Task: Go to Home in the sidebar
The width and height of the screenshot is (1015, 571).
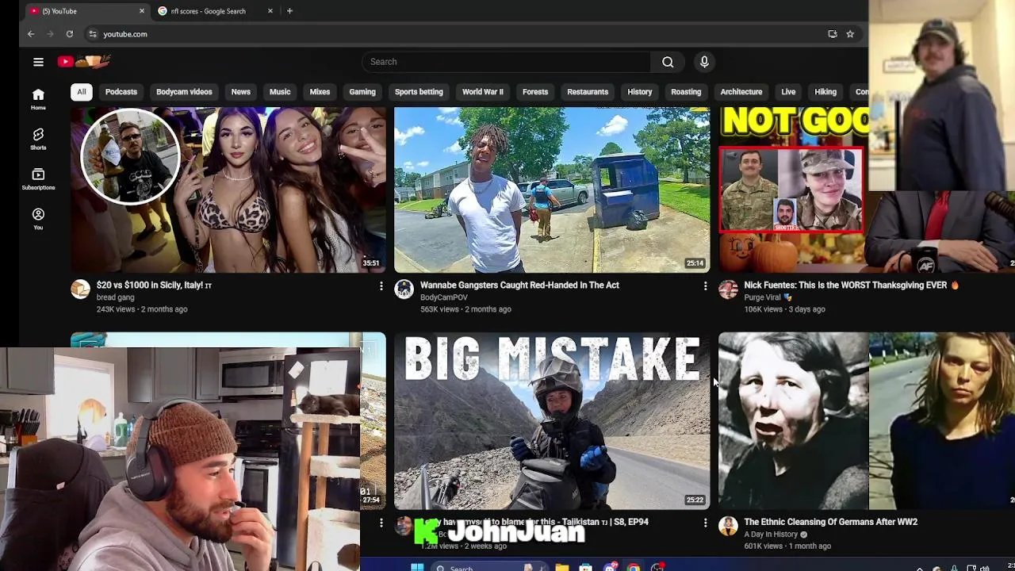Action: [x=38, y=99]
